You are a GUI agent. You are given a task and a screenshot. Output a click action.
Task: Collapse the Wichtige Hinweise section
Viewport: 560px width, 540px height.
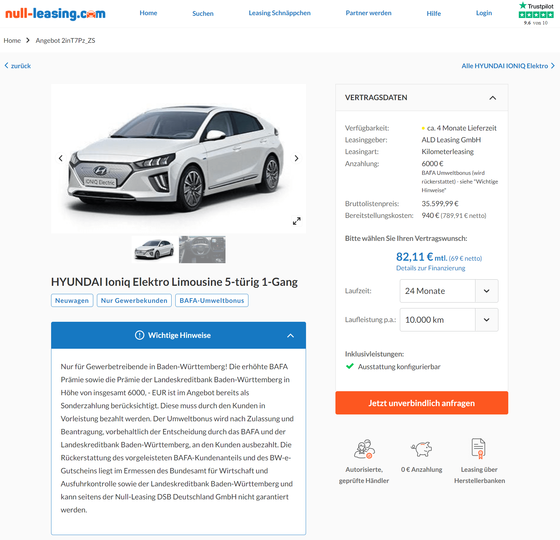291,335
